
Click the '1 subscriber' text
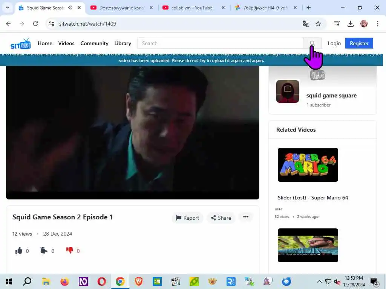(x=318, y=105)
